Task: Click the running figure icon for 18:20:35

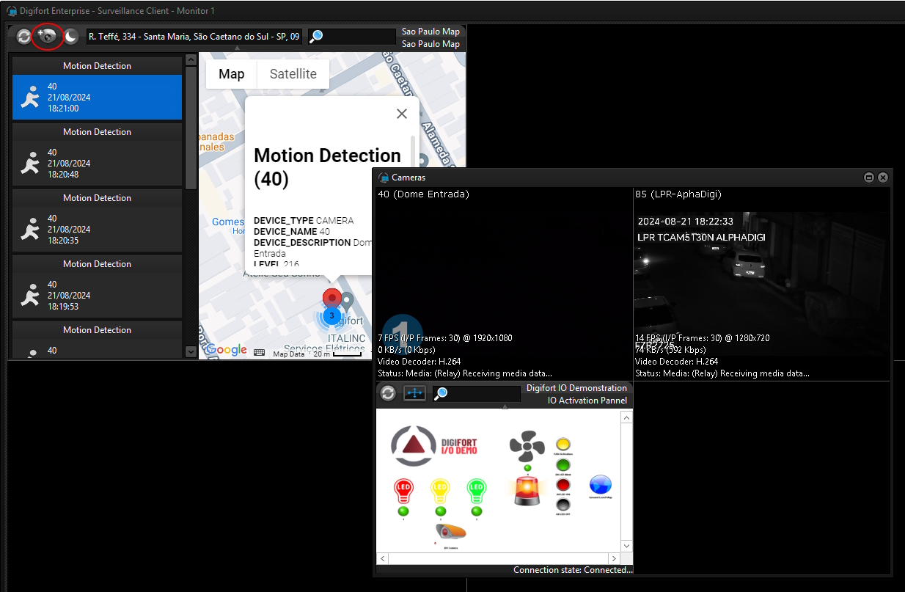Action: point(30,229)
